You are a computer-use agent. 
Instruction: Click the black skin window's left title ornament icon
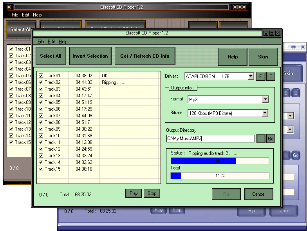click(x=9, y=7)
